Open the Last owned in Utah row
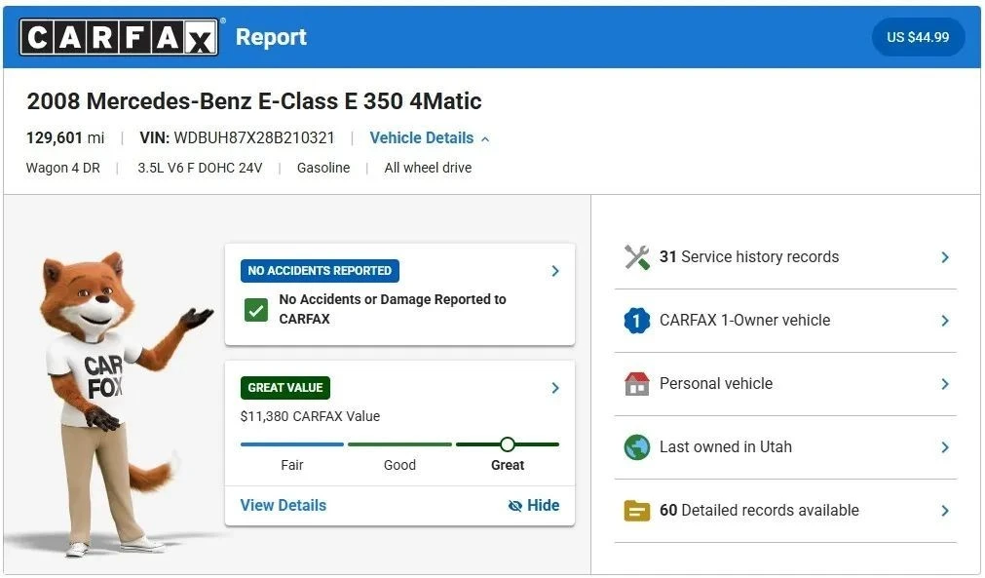Viewport: 985px width, 578px height. (x=785, y=447)
